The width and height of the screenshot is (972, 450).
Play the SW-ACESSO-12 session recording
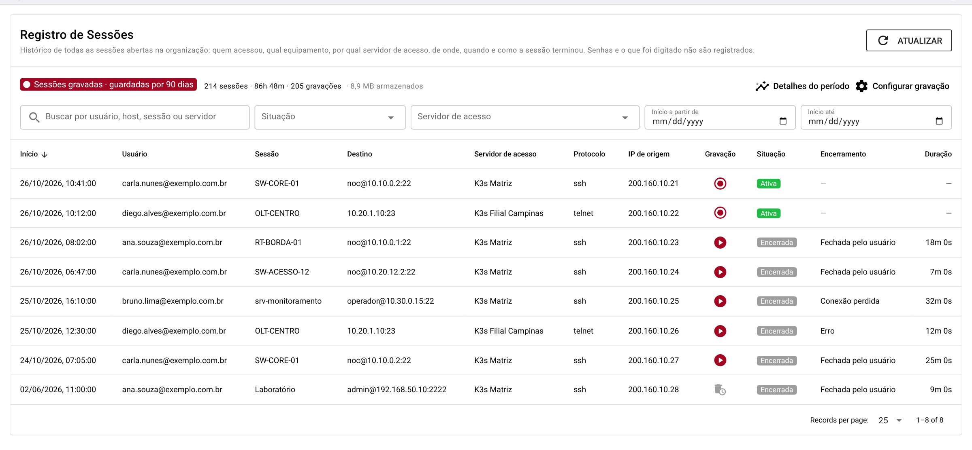[720, 272]
